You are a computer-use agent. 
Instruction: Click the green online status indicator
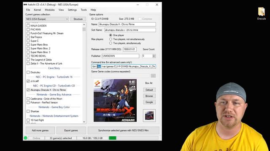25,138
